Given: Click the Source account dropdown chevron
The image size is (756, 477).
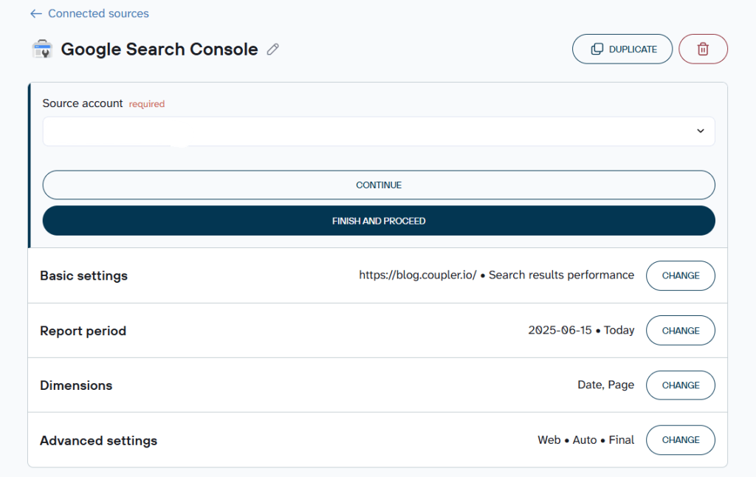Looking at the screenshot, I should pos(701,131).
